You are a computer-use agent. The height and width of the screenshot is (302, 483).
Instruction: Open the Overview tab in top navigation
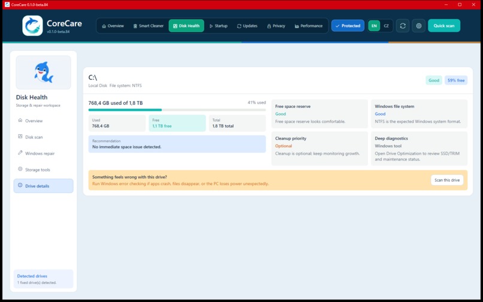pyautogui.click(x=113, y=26)
